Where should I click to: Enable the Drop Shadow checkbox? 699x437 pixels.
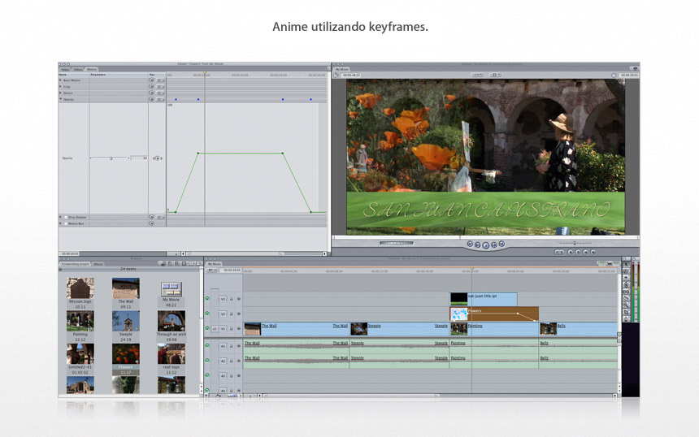click(64, 218)
